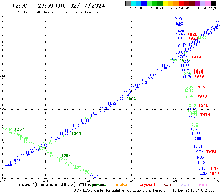Click the wave height value "12.21"
Viewport: 220px width, 193px height.
(60, 136)
